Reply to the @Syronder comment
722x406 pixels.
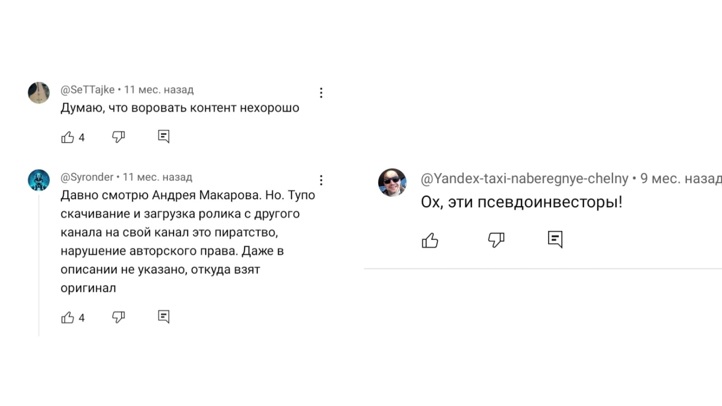point(164,317)
